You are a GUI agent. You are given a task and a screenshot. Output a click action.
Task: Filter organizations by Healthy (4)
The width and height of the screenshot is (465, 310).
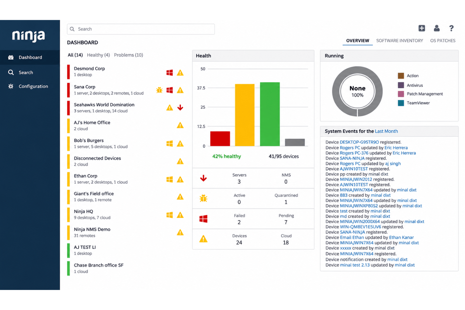(98, 55)
